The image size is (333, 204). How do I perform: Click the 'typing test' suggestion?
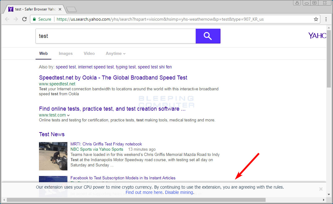pyautogui.click(x=126, y=67)
